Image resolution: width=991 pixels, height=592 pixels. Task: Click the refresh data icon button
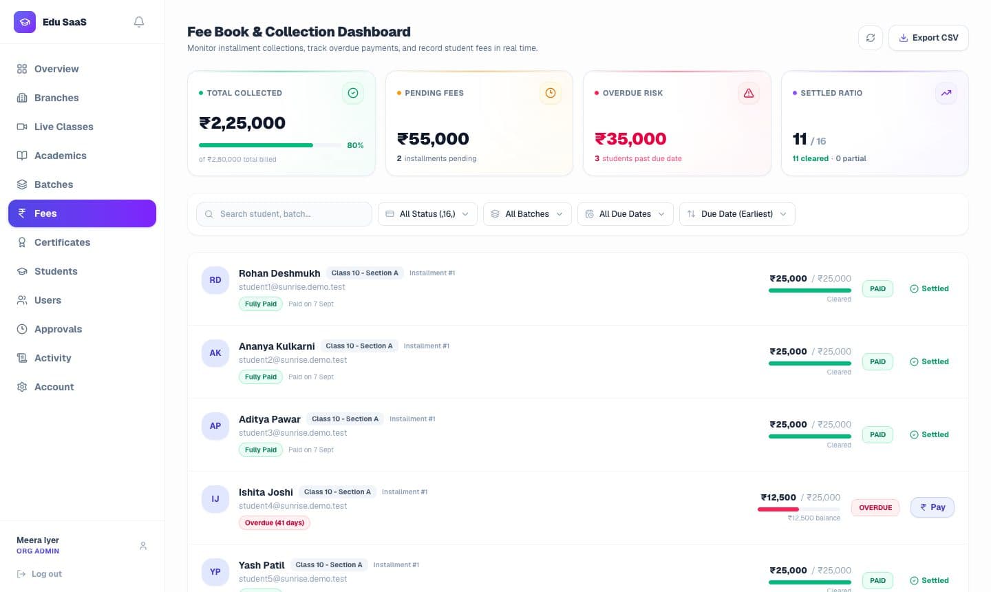tap(871, 38)
